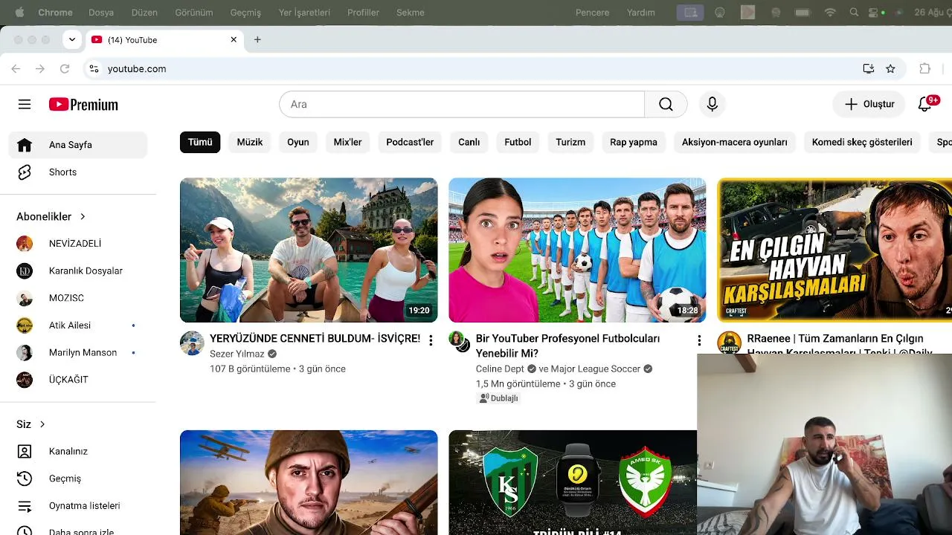
Task: Go back with the browser back arrow
Action: [16, 69]
